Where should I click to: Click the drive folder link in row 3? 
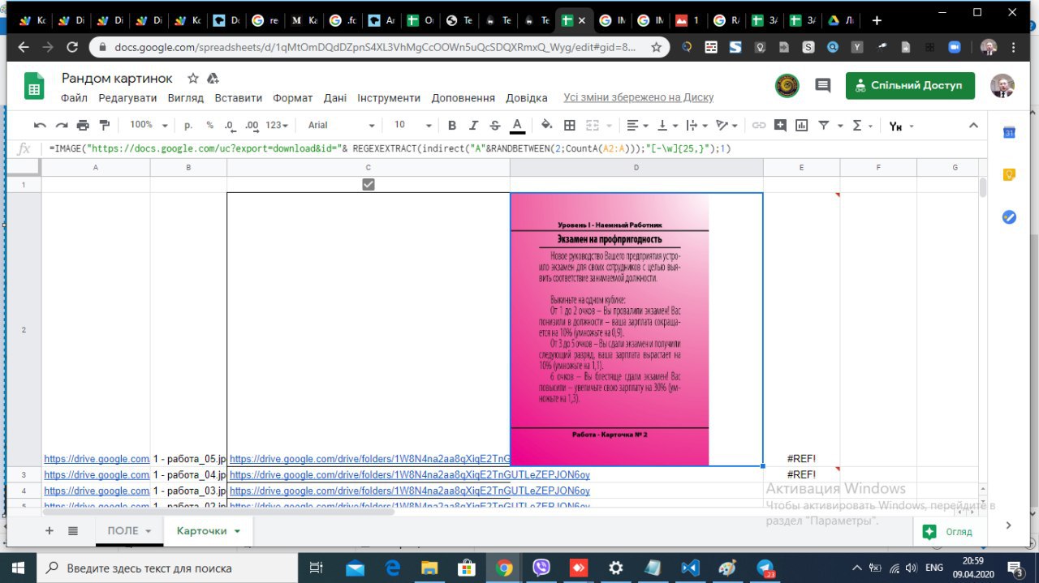point(410,474)
